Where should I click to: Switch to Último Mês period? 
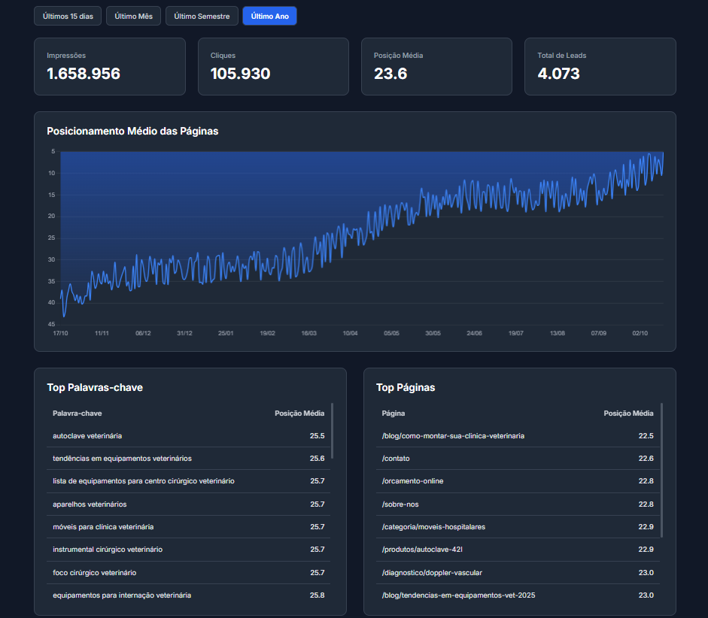(133, 16)
